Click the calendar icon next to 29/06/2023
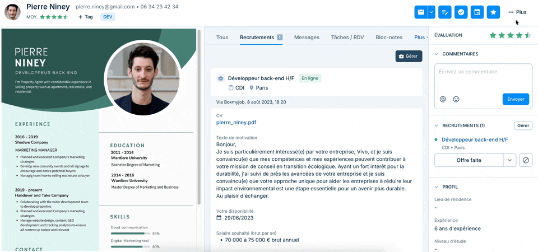 point(219,218)
